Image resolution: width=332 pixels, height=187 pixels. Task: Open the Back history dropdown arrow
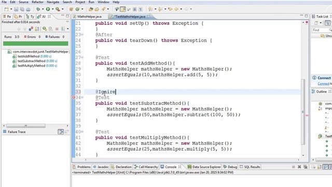(x=181, y=9)
